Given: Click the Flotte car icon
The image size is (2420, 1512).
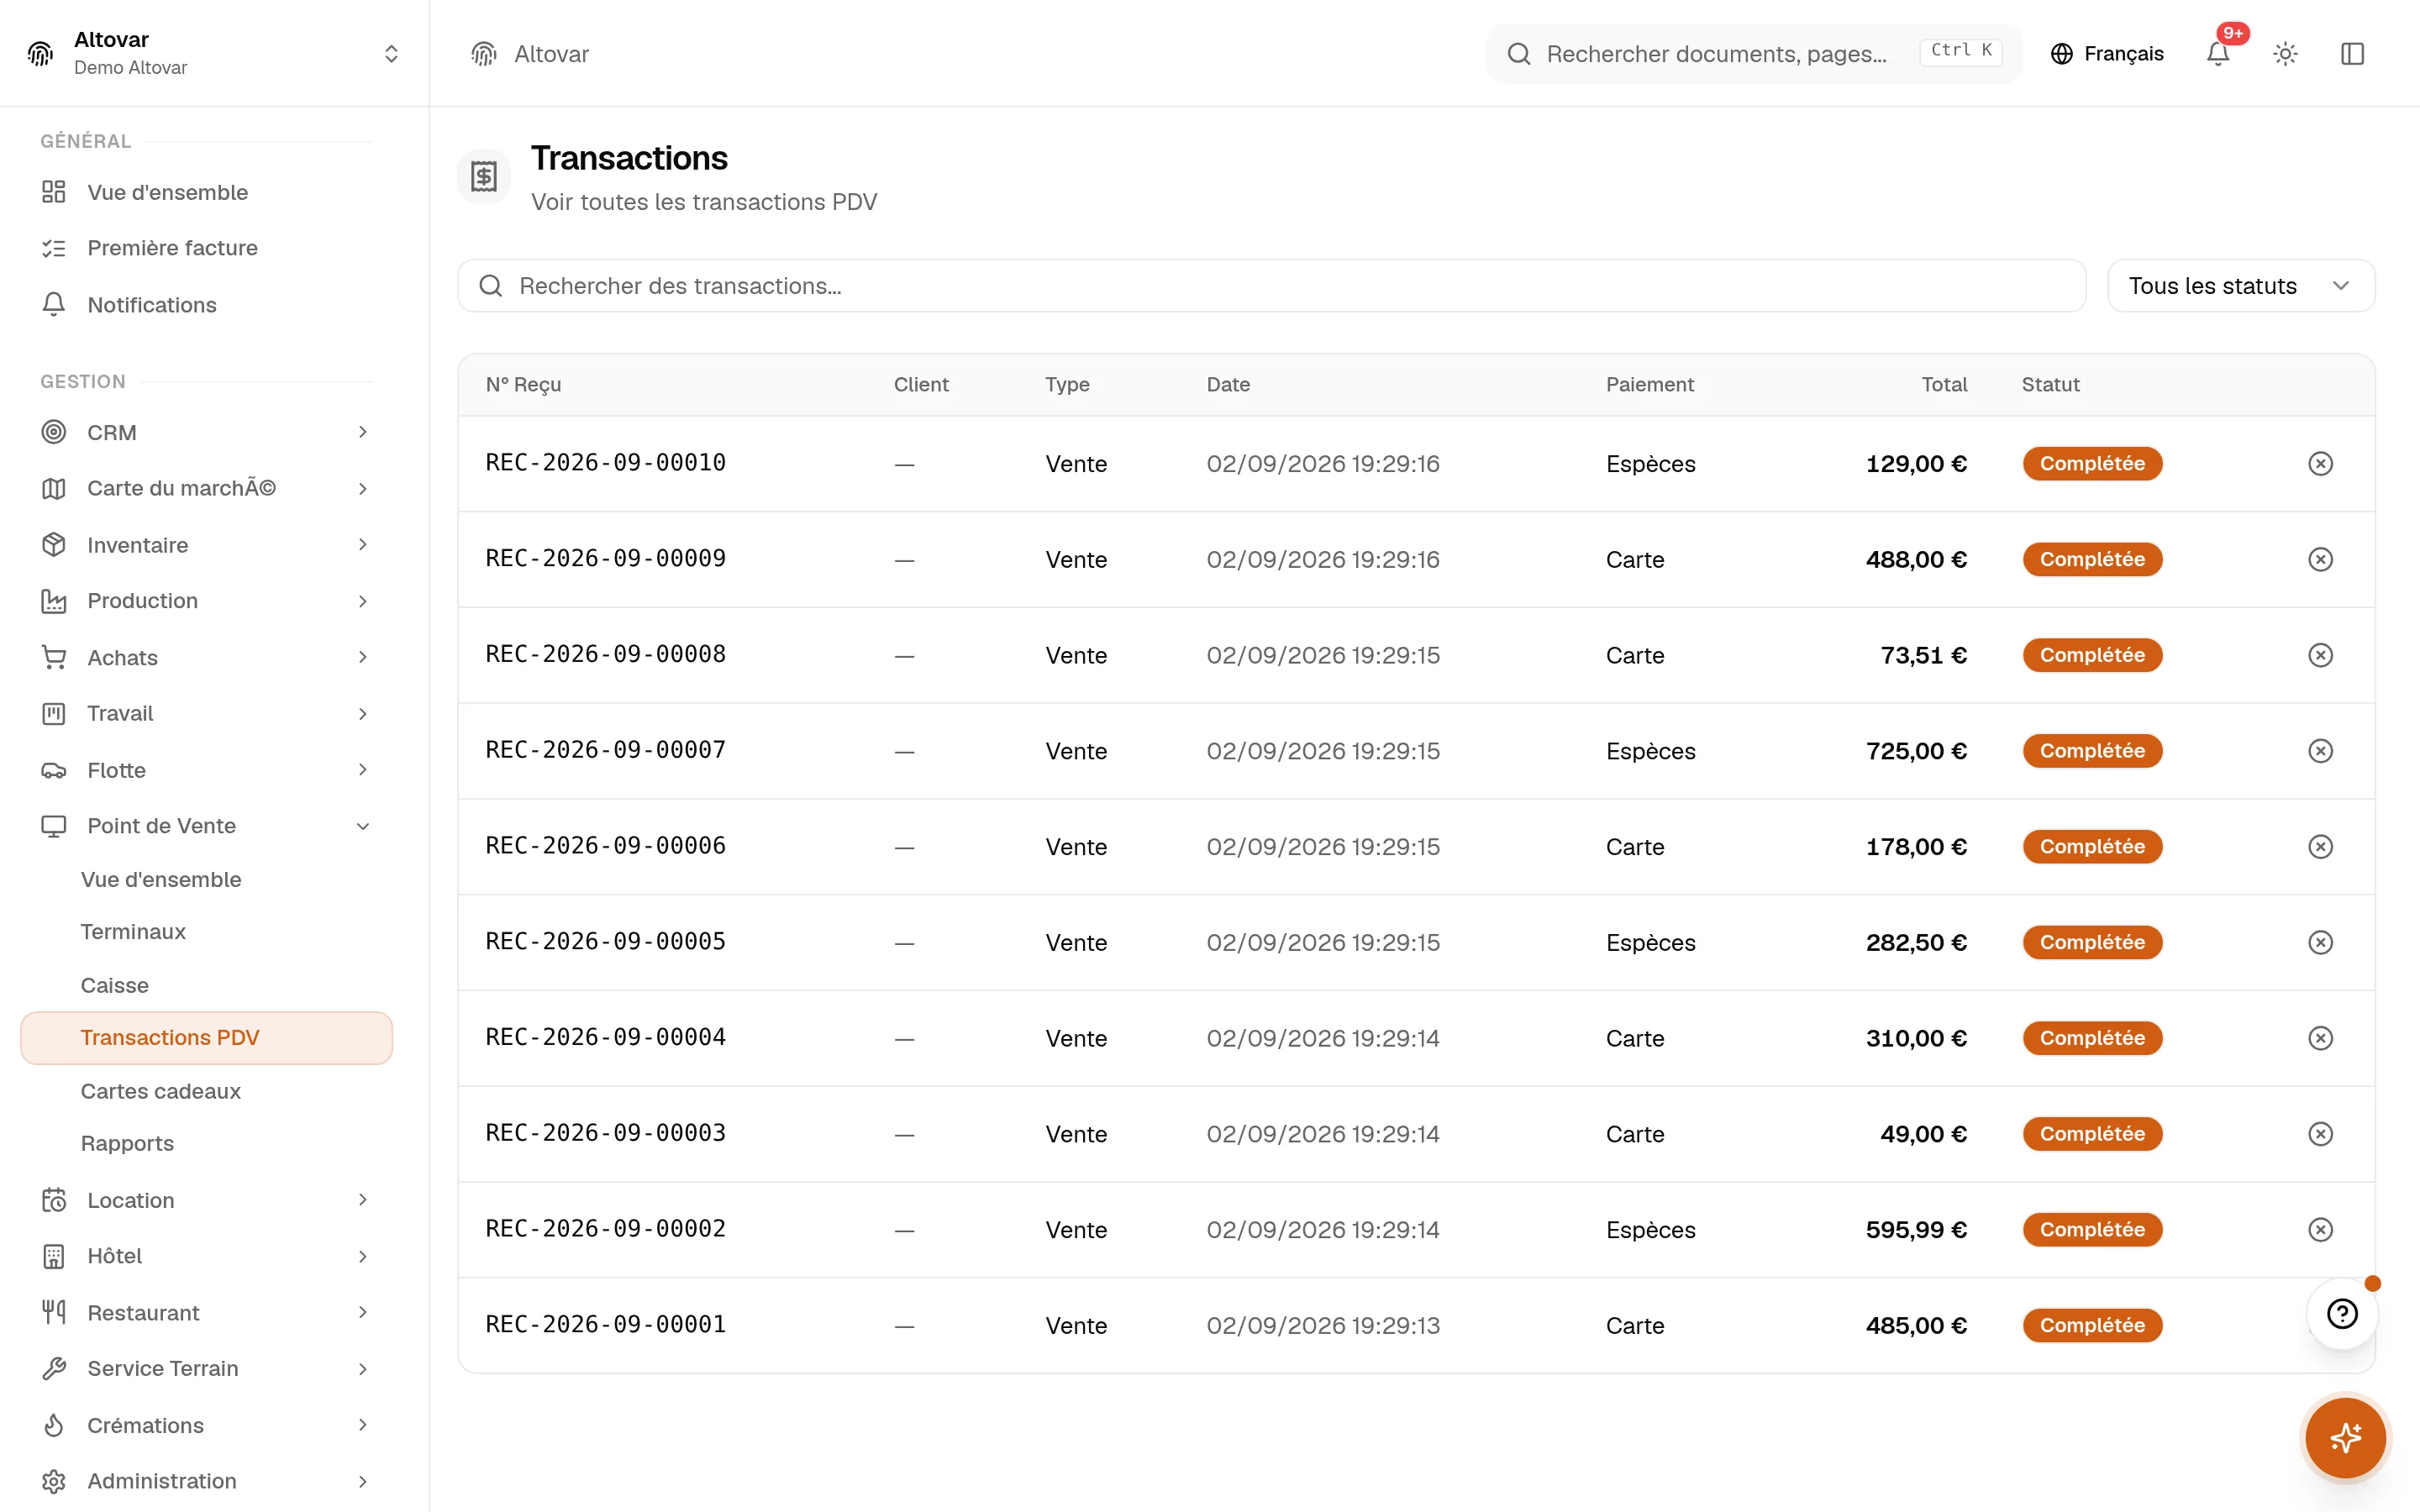Looking at the screenshot, I should [x=54, y=770].
